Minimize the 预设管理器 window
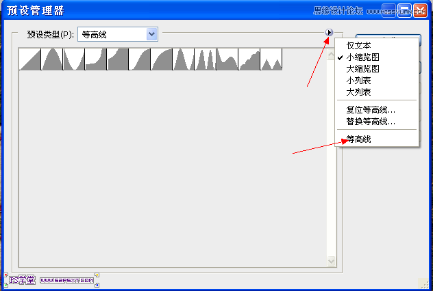The width and height of the screenshot is (433, 291). [389, 11]
